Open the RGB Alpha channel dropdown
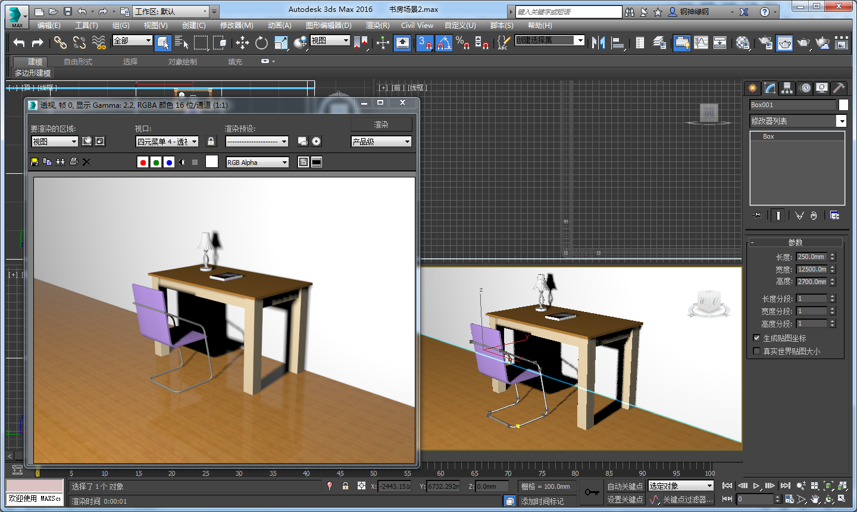The height and width of the screenshot is (512, 857). coord(257,163)
